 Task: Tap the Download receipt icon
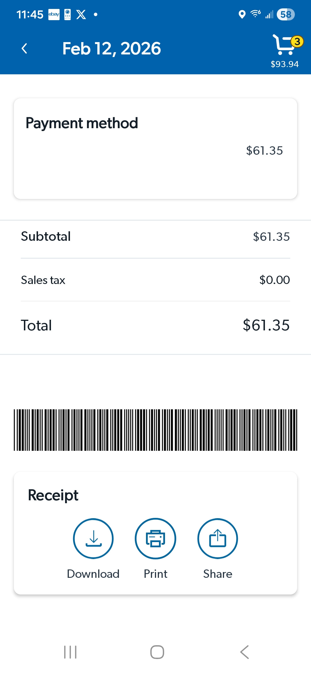tap(93, 538)
